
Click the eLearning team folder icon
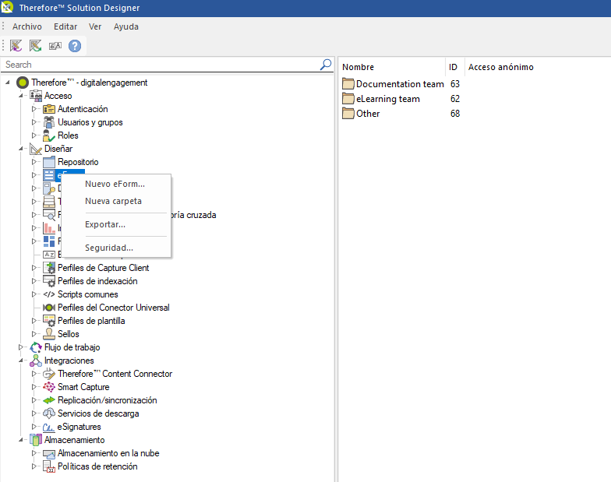348,98
